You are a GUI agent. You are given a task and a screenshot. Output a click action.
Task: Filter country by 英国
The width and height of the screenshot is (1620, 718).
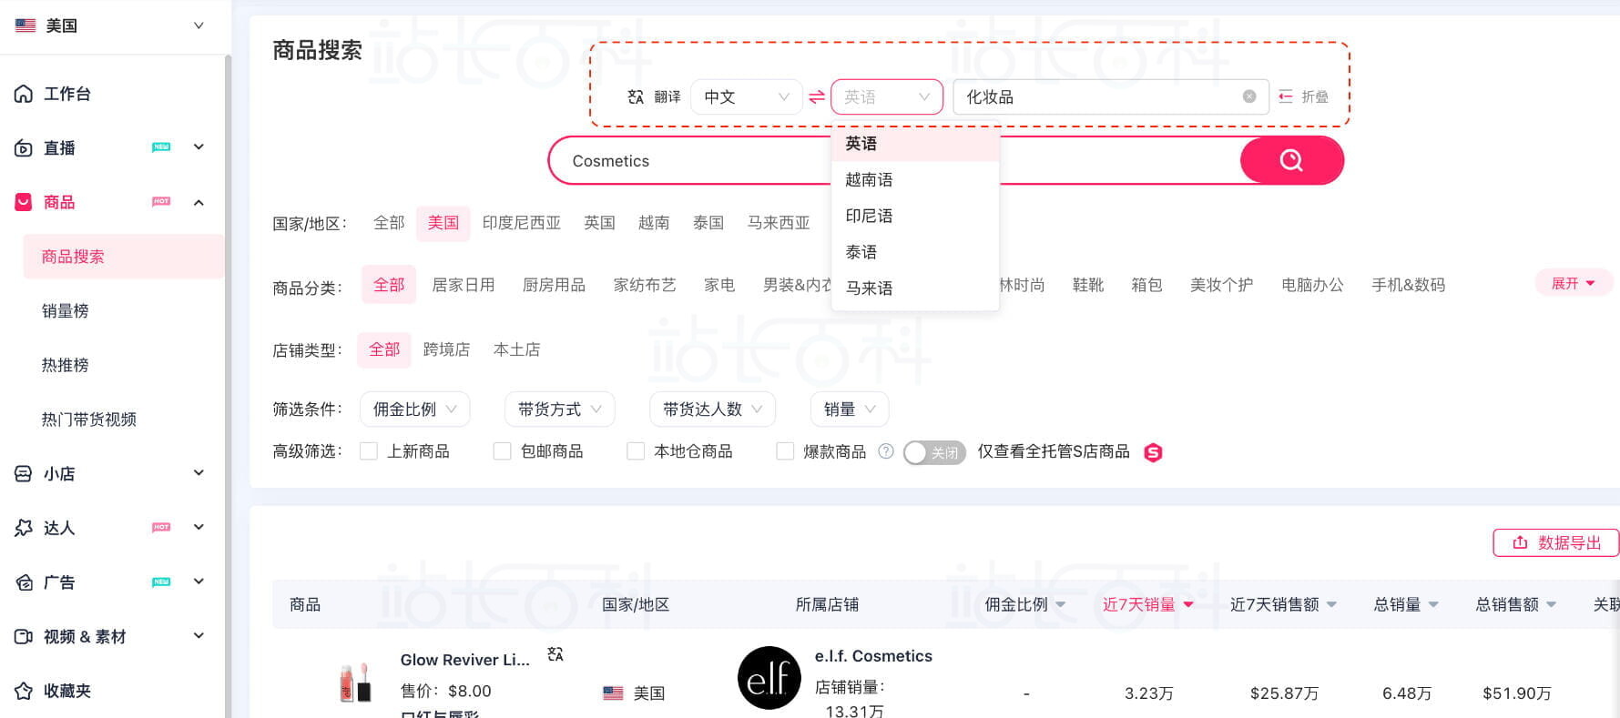(x=599, y=223)
